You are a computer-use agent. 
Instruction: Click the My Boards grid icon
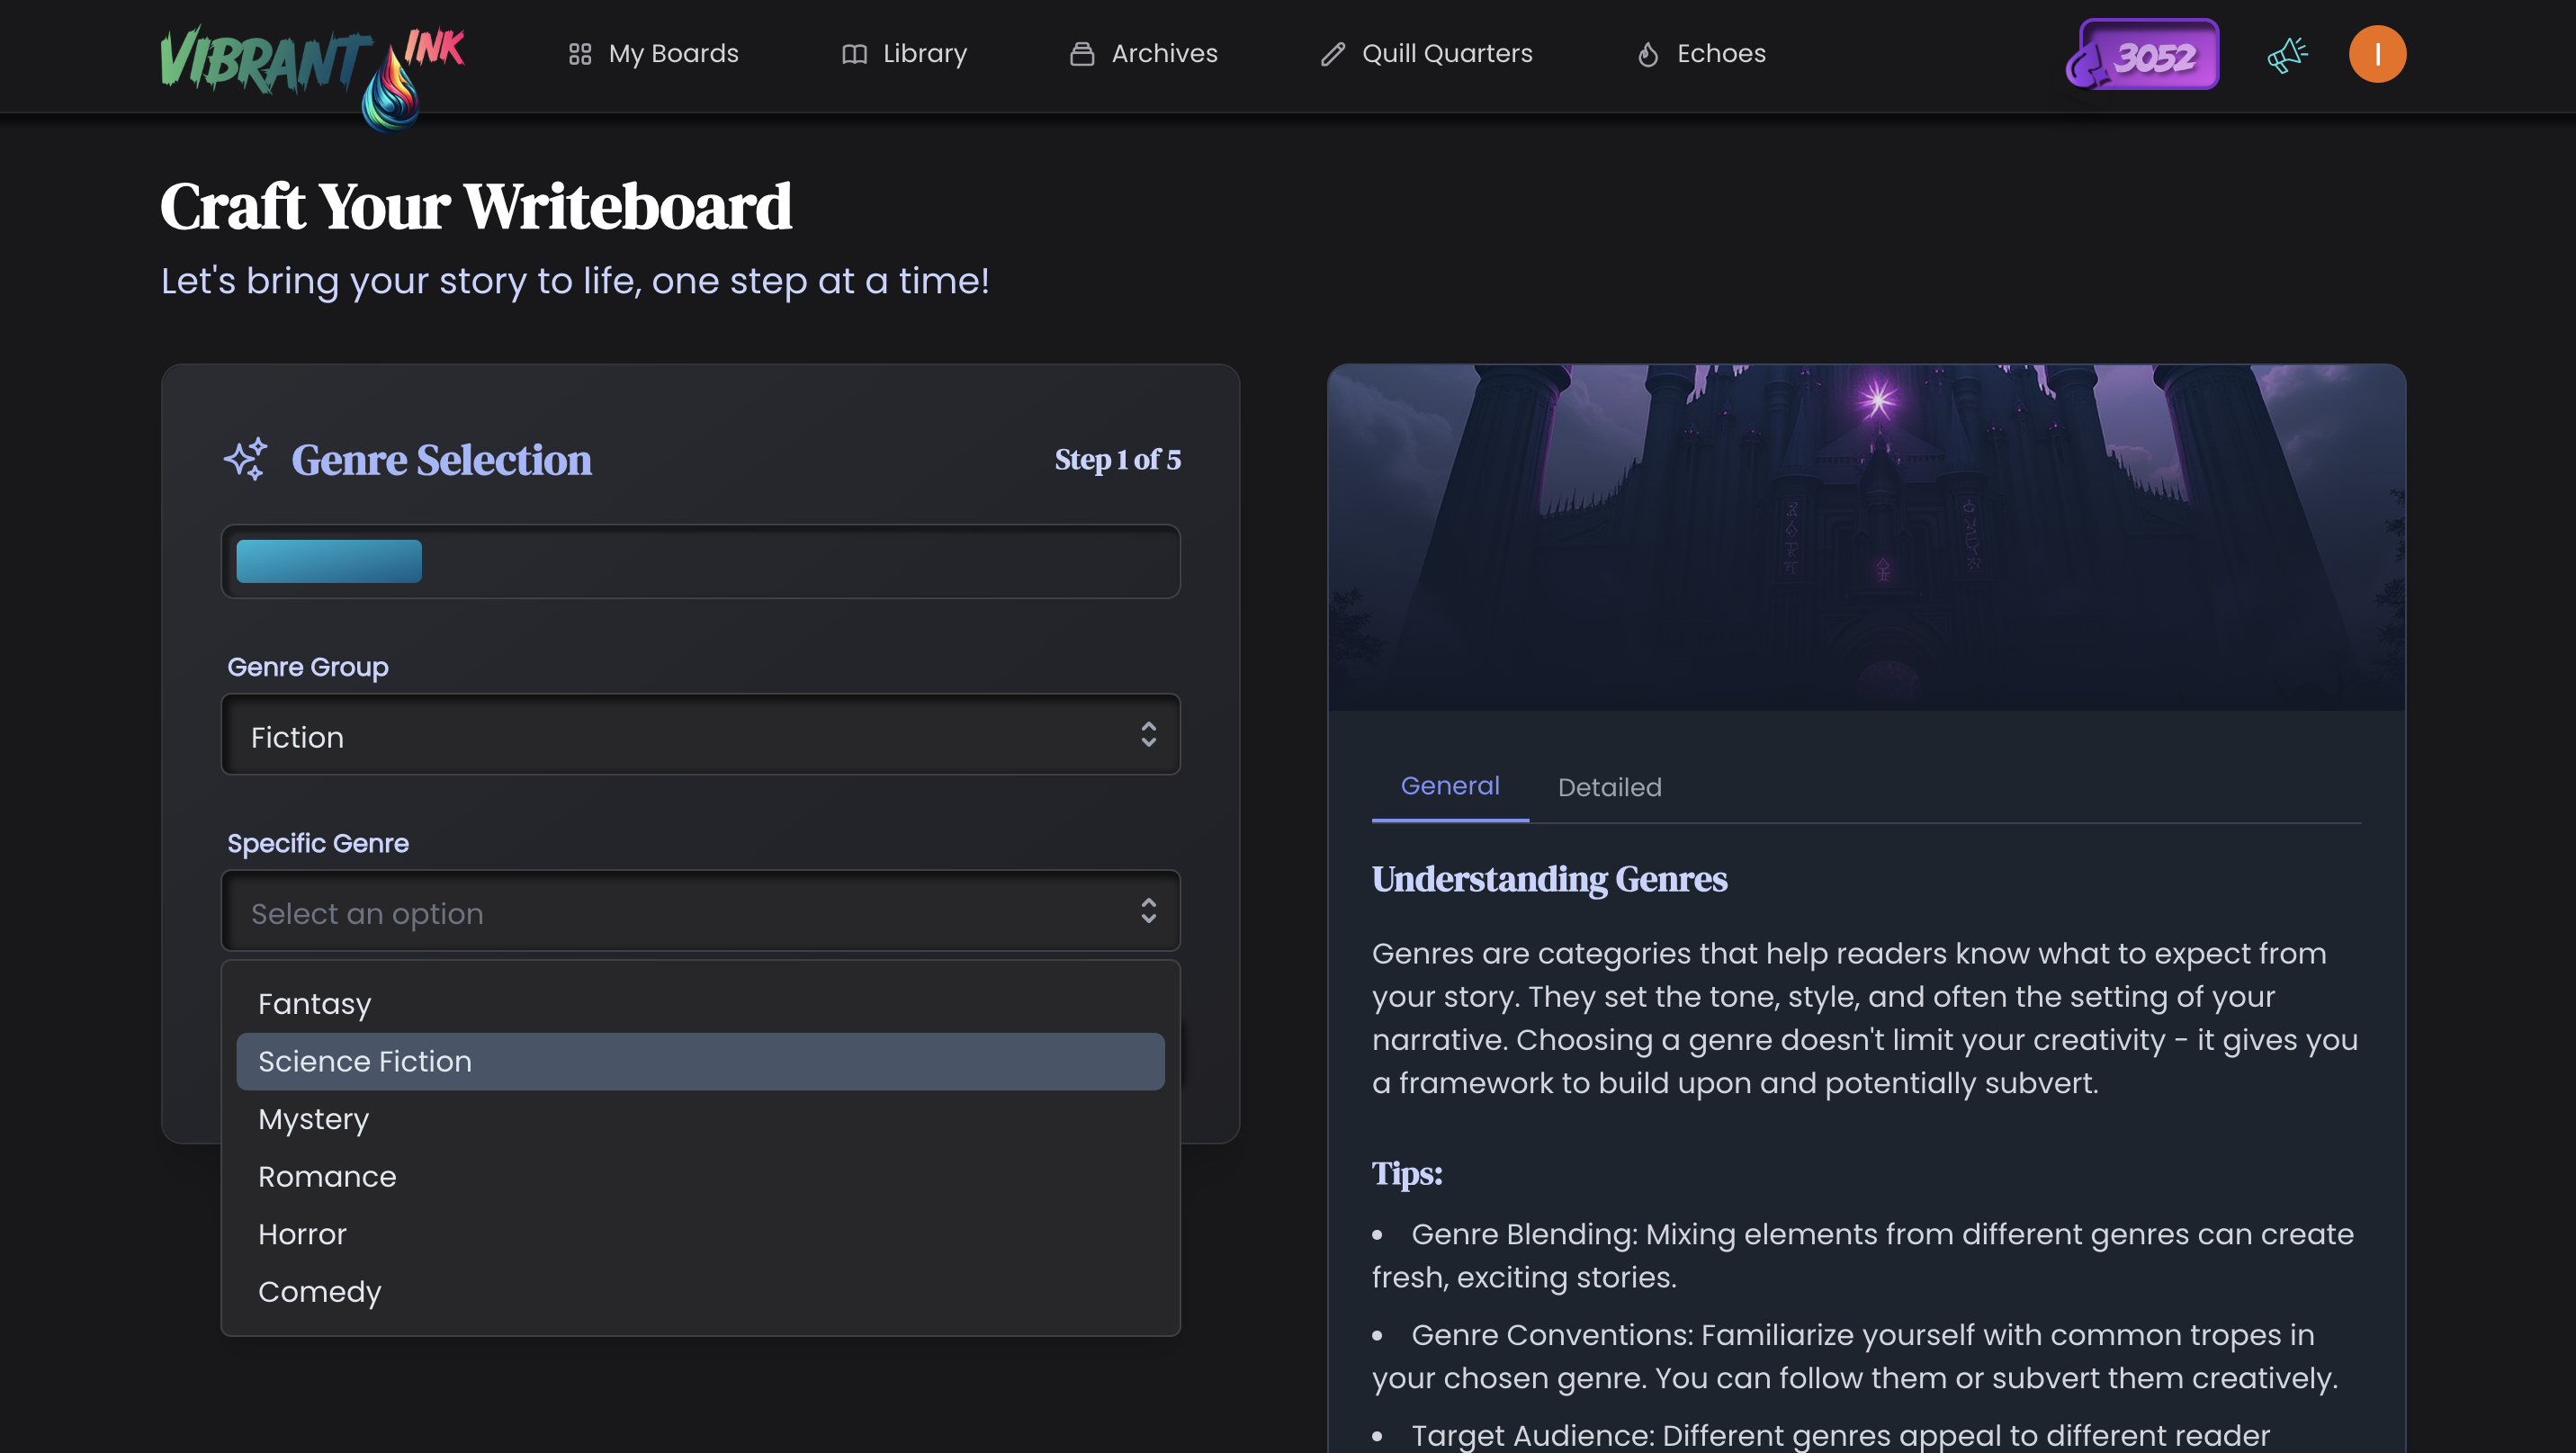(580, 54)
